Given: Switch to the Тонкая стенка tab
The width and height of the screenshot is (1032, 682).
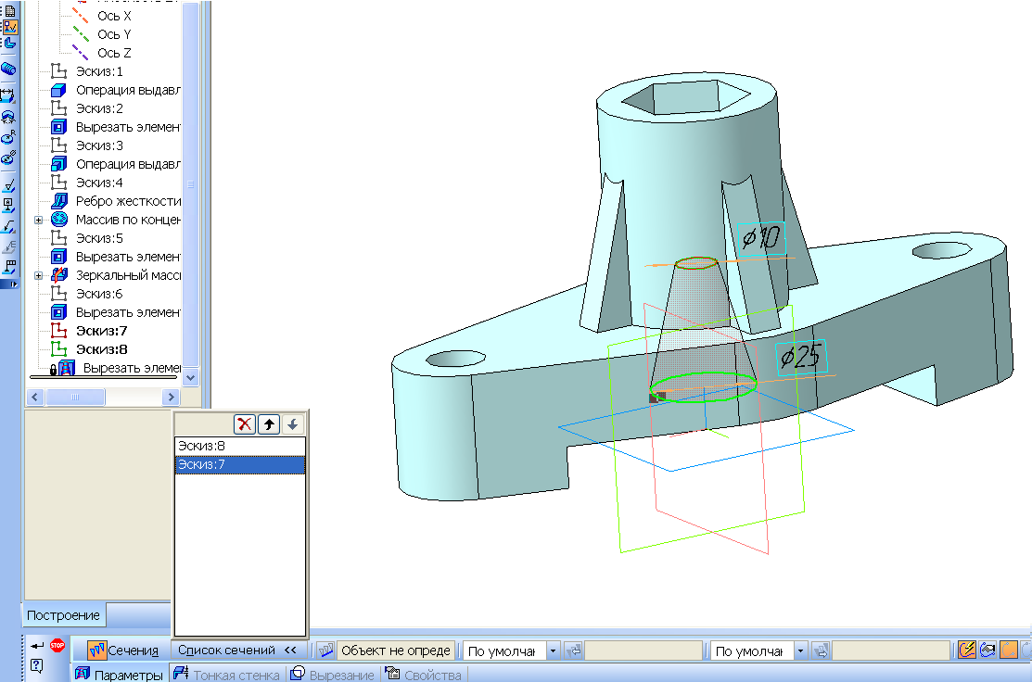Looking at the screenshot, I should 226,675.
